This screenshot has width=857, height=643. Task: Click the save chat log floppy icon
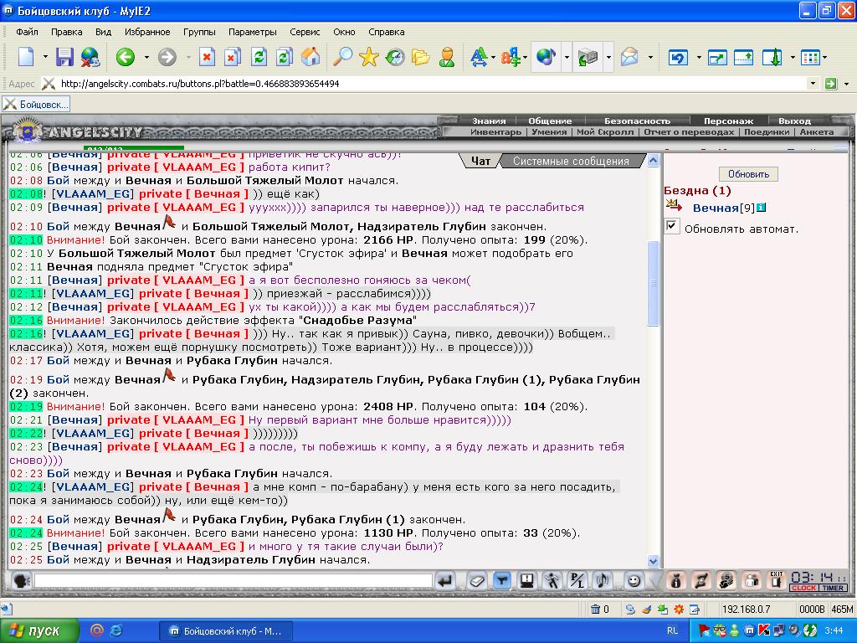tap(527, 580)
